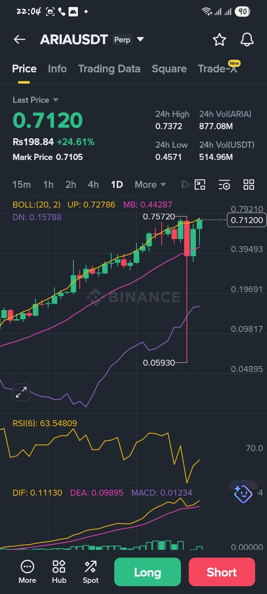The width and height of the screenshot is (267, 594).
Task: Tap the MB: 0.44287 Bollinger value
Action: pos(148,205)
